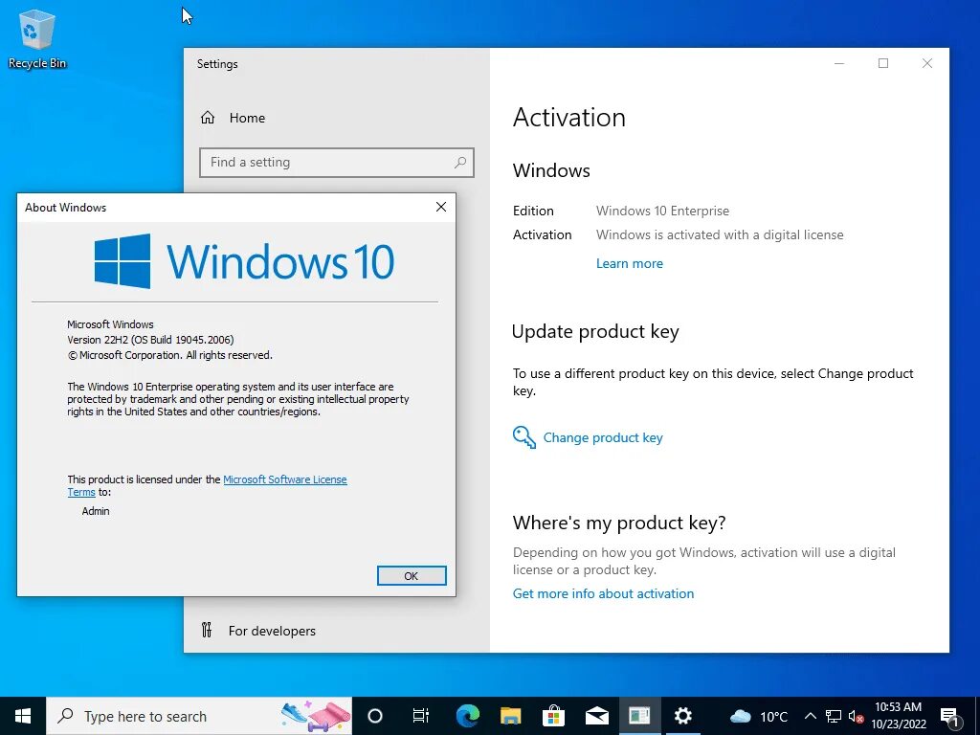Click the Windows 10 Enterprise edition value

662,211
